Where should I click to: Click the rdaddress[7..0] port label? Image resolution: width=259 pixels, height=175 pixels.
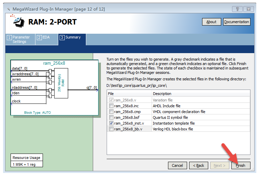(x=25, y=87)
